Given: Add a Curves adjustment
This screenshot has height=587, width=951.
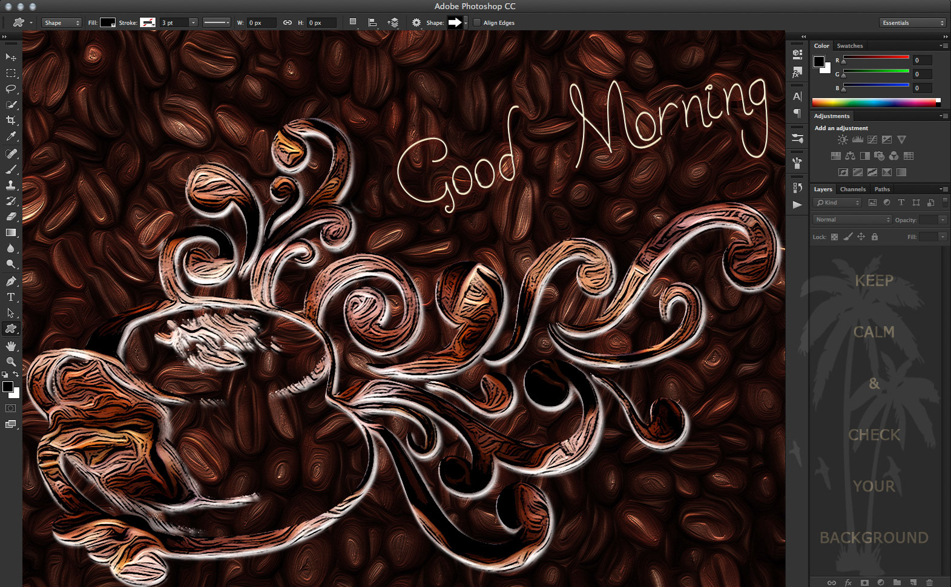Looking at the screenshot, I should coord(872,140).
